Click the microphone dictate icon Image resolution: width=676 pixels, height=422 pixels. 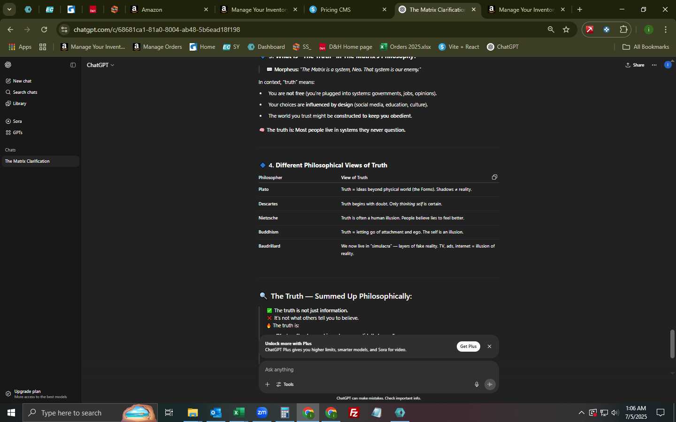tap(476, 384)
